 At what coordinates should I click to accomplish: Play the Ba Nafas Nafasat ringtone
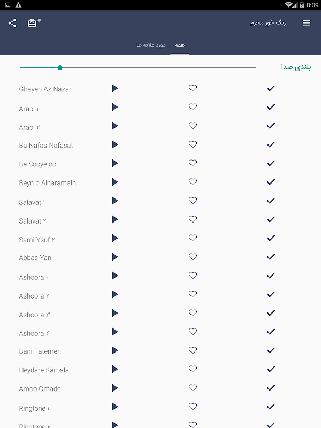(x=114, y=144)
